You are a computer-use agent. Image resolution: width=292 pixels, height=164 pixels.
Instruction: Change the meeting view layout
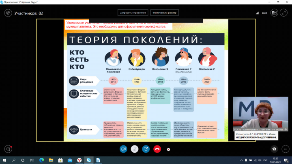pos(274,13)
